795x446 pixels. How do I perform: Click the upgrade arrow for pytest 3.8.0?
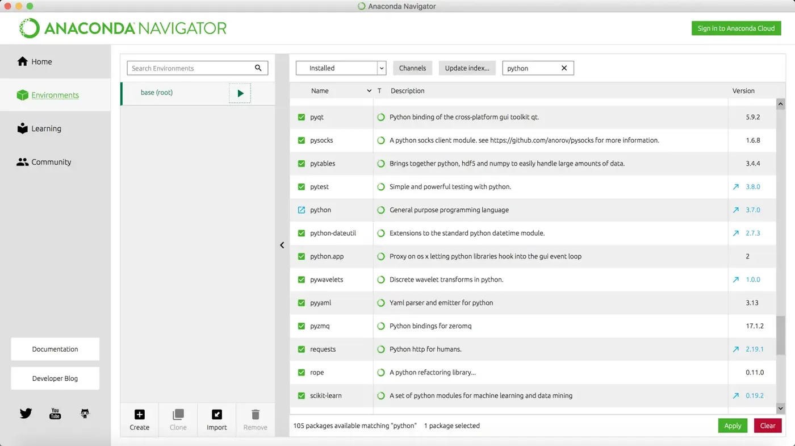point(736,186)
